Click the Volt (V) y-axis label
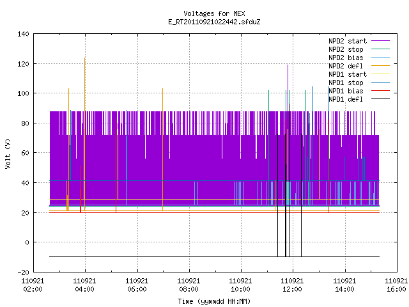Screen dimensions: 409x307 click(8, 153)
